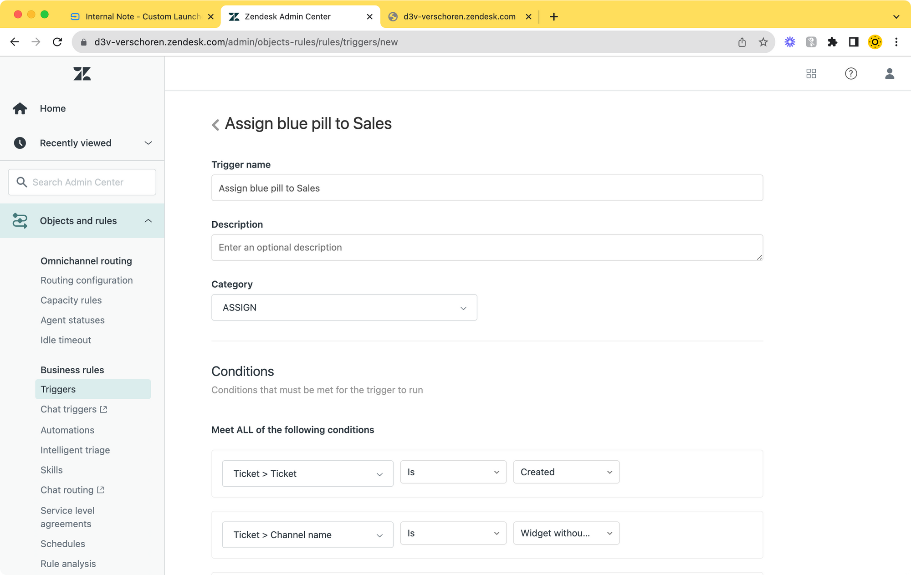The image size is (911, 575).
Task: Switch to d3v-verschoren.zendesk.com tab
Action: (459, 17)
